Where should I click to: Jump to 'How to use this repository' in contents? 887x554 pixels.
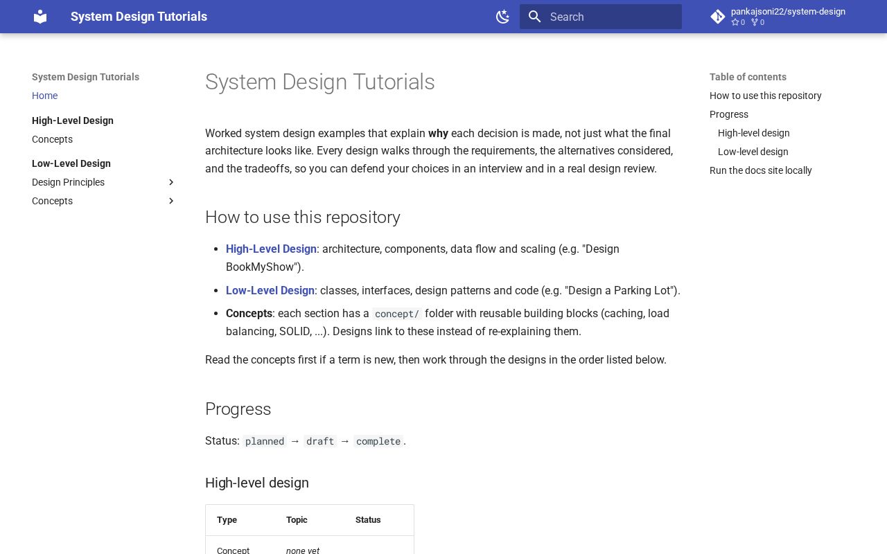coord(766,96)
